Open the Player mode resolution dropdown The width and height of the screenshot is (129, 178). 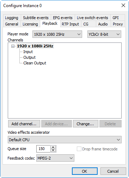57,34
